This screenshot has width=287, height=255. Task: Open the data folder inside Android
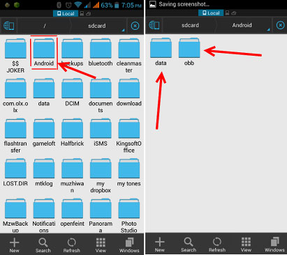[x=161, y=52]
